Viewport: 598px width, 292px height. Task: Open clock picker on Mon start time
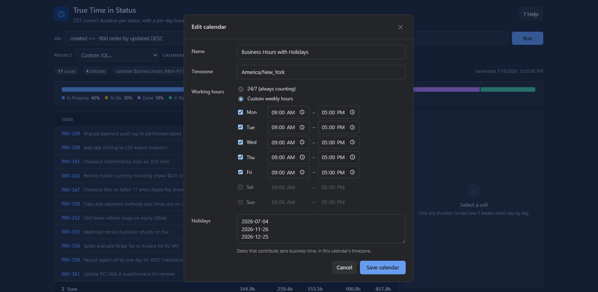pyautogui.click(x=302, y=112)
